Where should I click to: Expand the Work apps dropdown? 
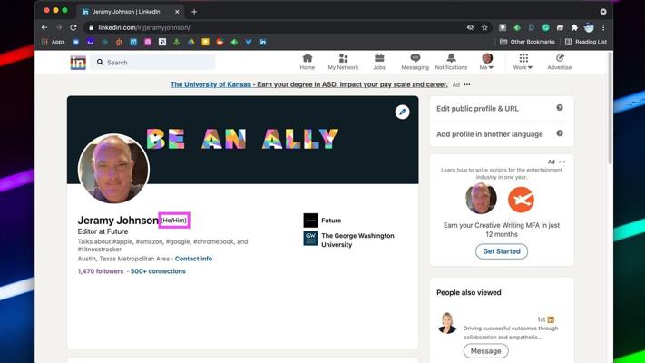(x=523, y=62)
